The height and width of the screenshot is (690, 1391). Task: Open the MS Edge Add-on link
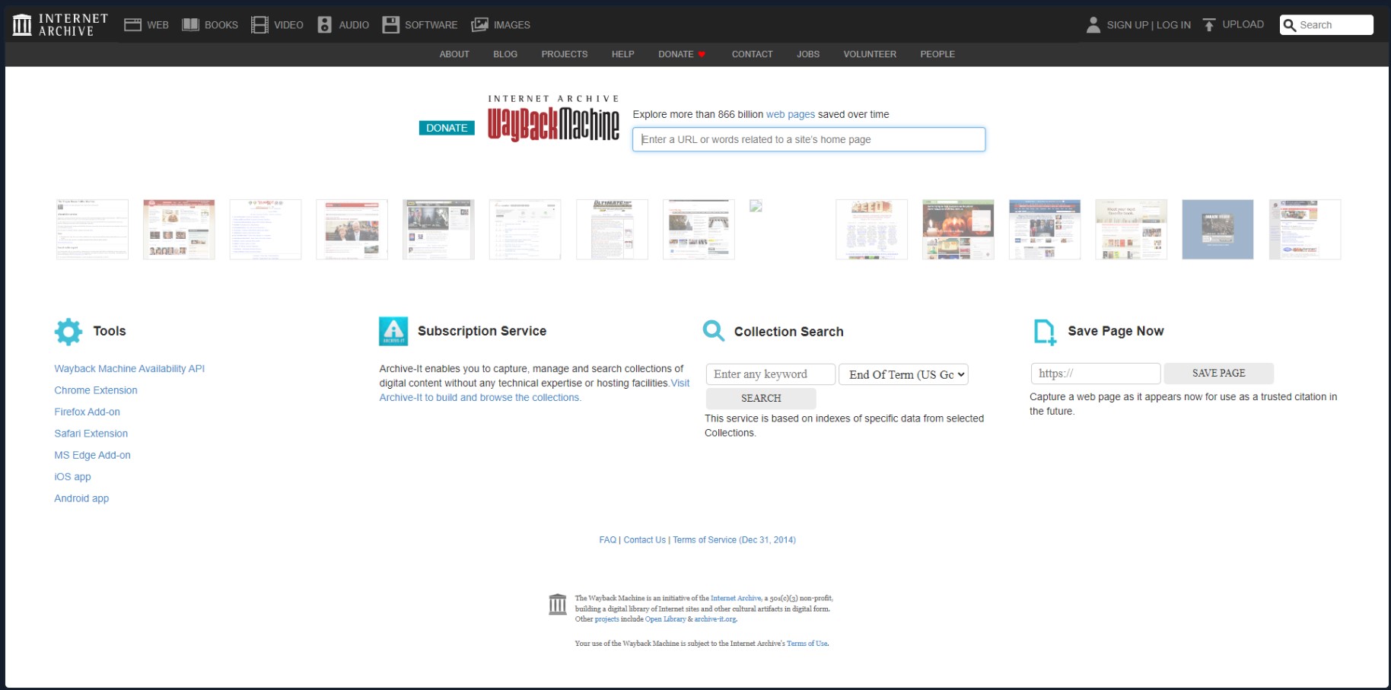tap(92, 455)
